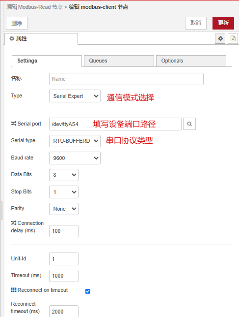The height and width of the screenshot is (317, 239).
Task: Switch to the Queues tab
Action: [x=119, y=61]
